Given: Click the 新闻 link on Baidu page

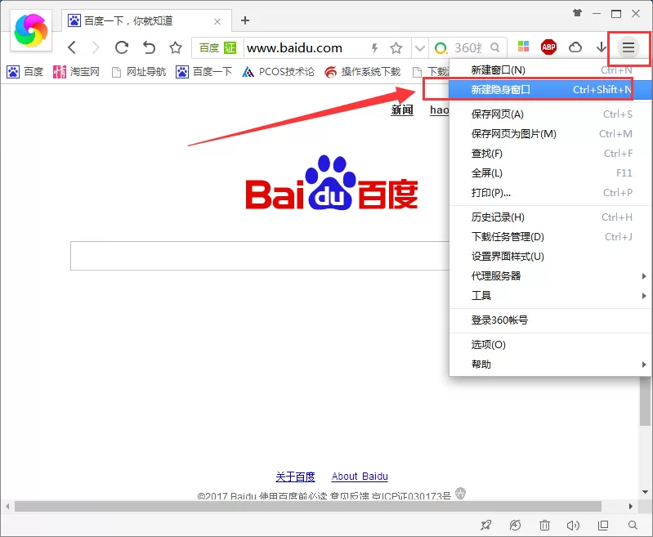Looking at the screenshot, I should [x=402, y=110].
